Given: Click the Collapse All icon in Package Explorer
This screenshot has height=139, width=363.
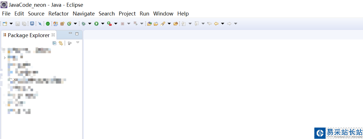Looking at the screenshot, I should coord(54,43).
